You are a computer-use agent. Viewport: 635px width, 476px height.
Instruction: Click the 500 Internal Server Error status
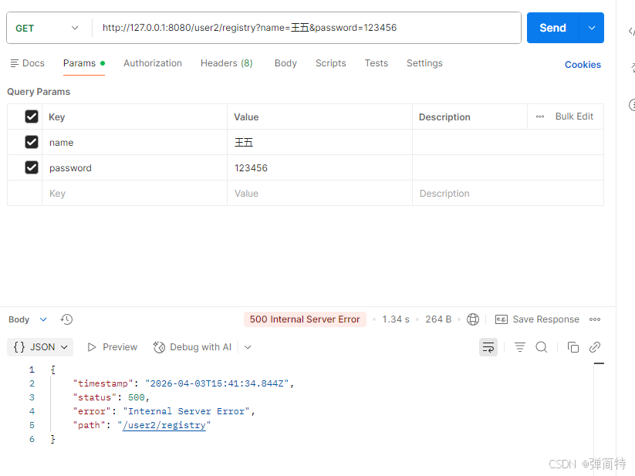[x=305, y=319]
